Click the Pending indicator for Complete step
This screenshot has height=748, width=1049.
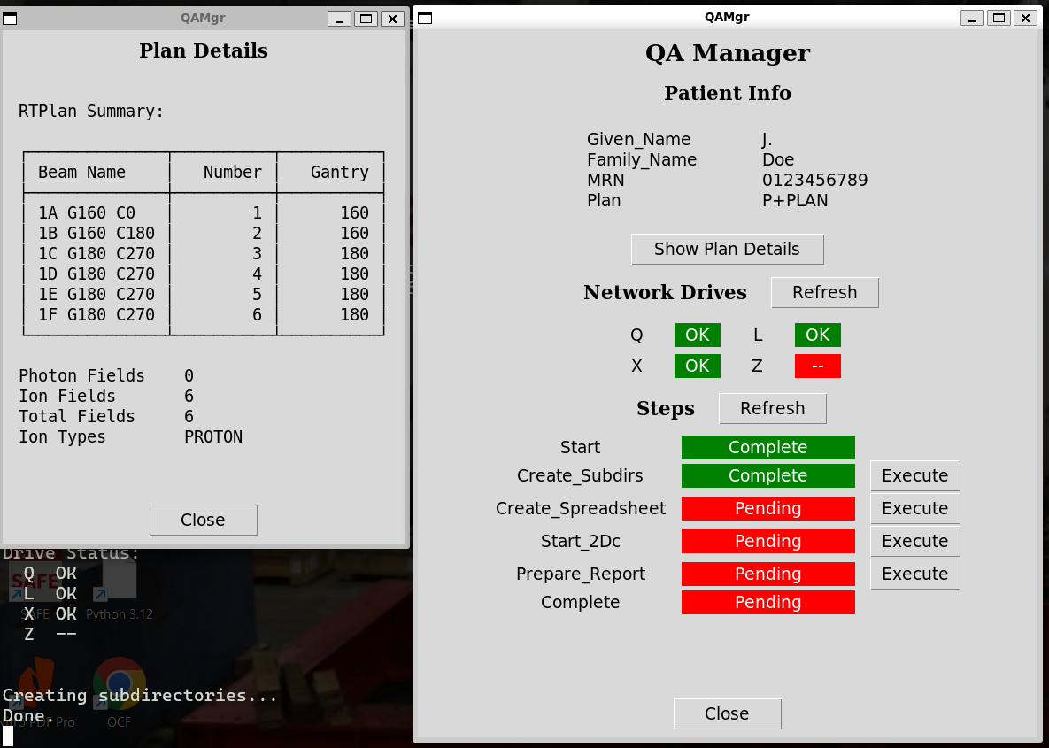(x=767, y=602)
